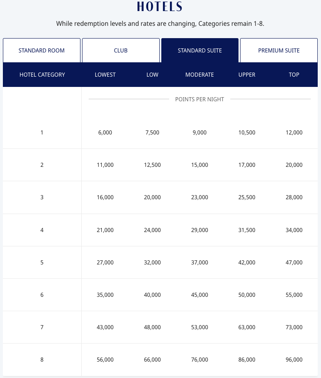Click category 8 Top value 96,000

(x=294, y=360)
